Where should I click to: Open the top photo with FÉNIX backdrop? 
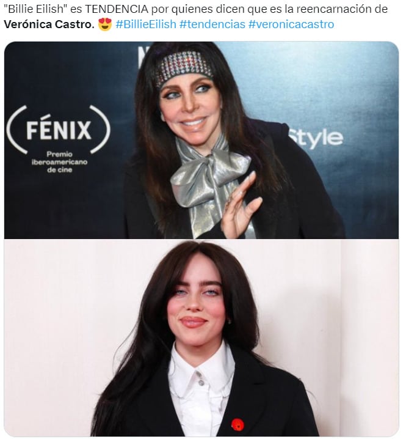(x=201, y=140)
